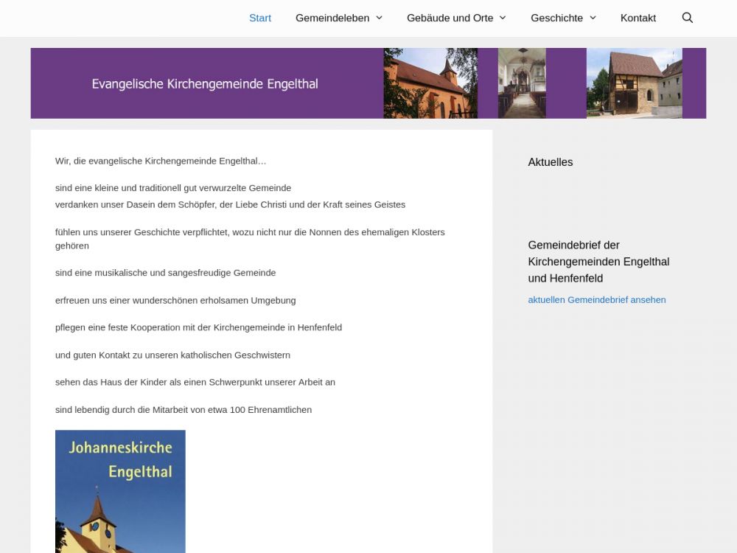This screenshot has width=737, height=553.
Task: Click the Aktuelles sidebar heading
Action: [550, 162]
